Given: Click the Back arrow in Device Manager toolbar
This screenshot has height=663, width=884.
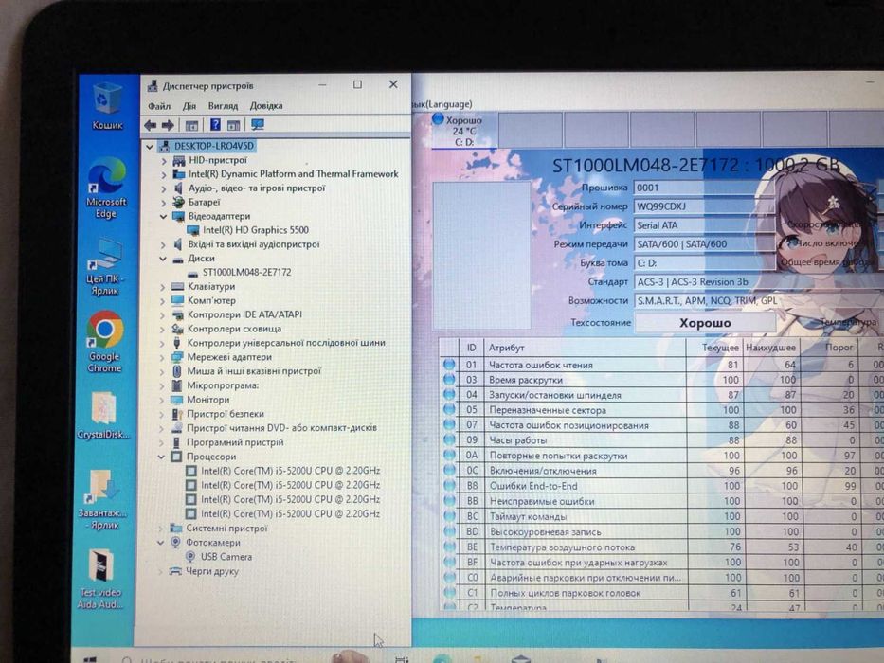Looking at the screenshot, I should pyautogui.click(x=151, y=125).
